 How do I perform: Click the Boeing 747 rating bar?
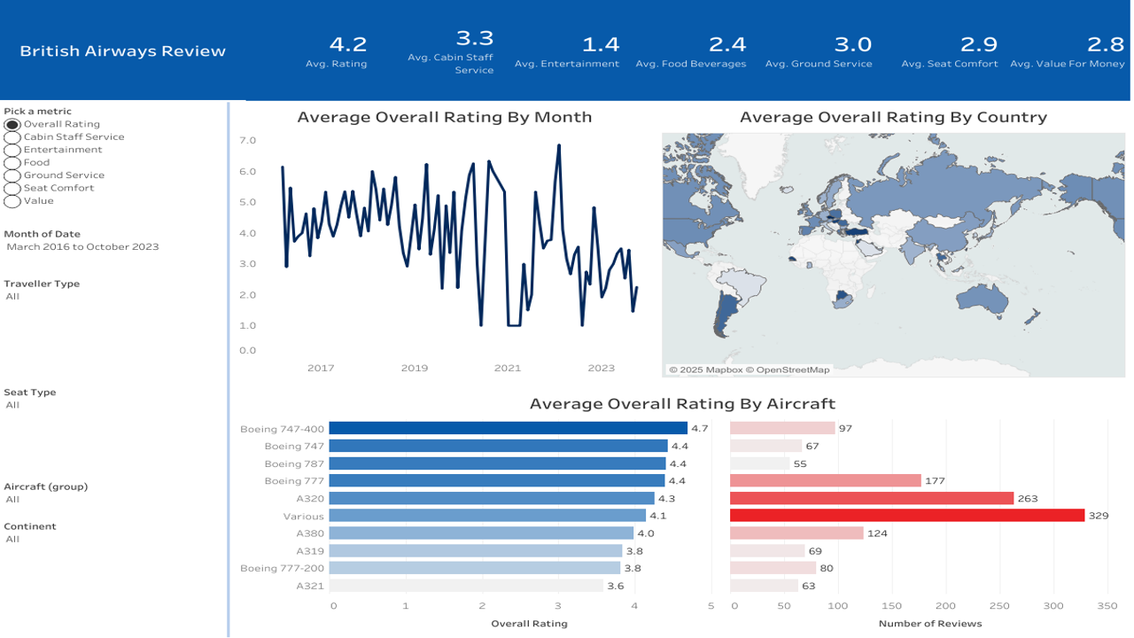(x=498, y=446)
